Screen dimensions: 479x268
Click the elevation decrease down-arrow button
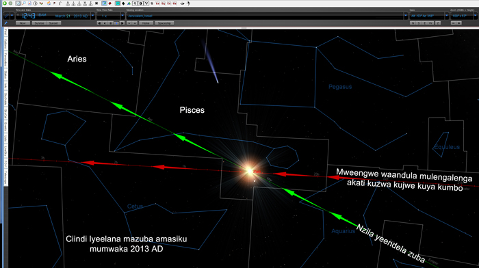(129, 23)
